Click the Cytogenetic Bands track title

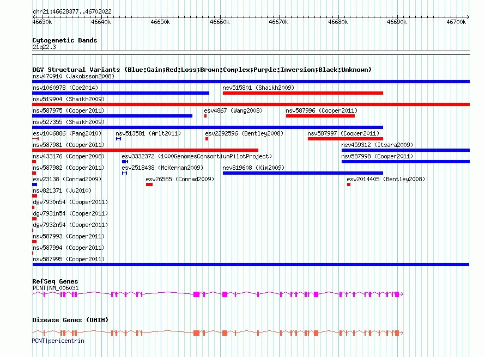[x=65, y=40]
